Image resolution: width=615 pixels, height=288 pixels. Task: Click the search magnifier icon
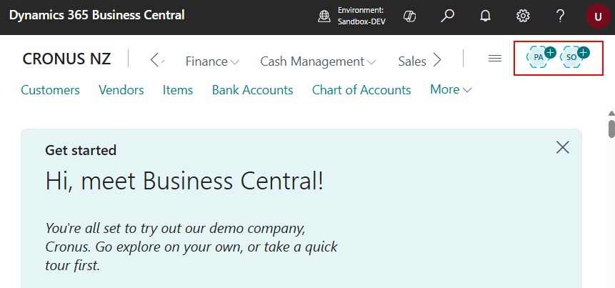pos(447,16)
